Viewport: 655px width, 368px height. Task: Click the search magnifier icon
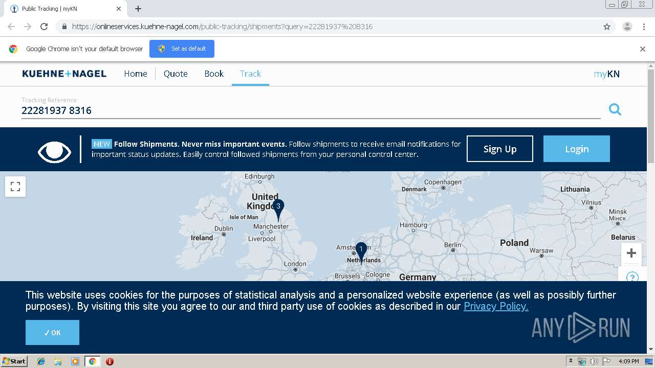tap(615, 109)
